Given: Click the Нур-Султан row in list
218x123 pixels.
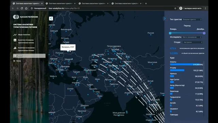Looking at the screenshot, I should pyautogui.click(x=186, y=81).
